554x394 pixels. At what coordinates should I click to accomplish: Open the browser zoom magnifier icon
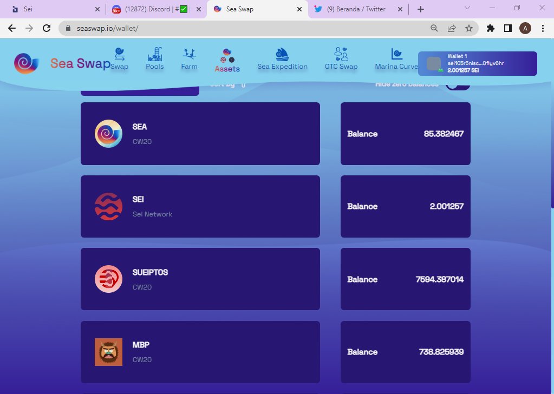click(434, 28)
